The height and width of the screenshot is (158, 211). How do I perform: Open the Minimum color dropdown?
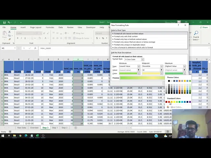(138, 73)
